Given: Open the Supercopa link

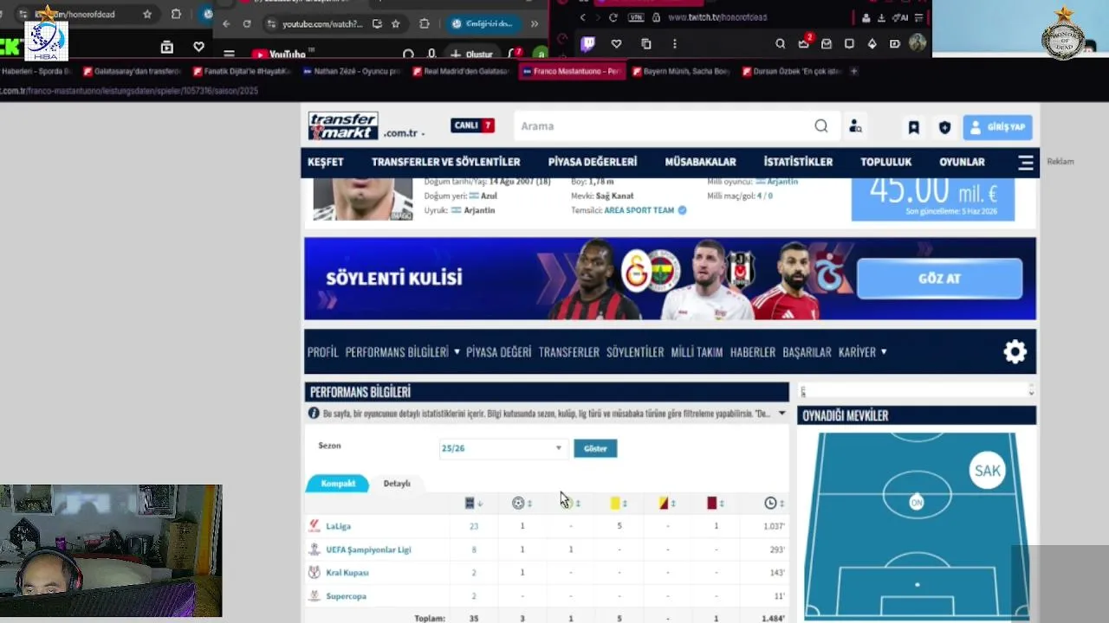Looking at the screenshot, I should click(x=346, y=596).
